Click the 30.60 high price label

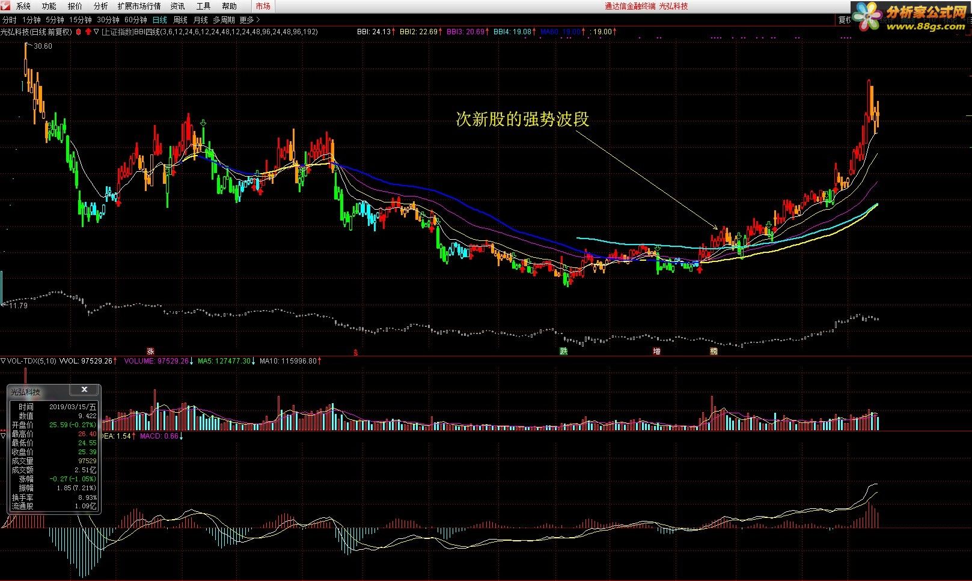[43, 46]
